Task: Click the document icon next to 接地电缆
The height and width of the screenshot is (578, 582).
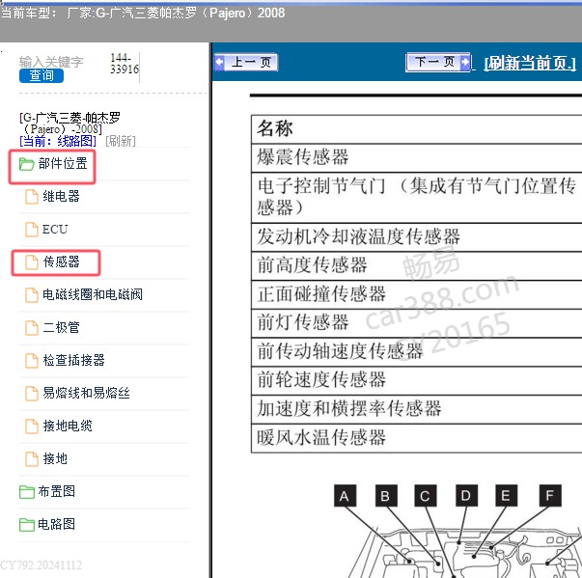Action: coord(32,426)
